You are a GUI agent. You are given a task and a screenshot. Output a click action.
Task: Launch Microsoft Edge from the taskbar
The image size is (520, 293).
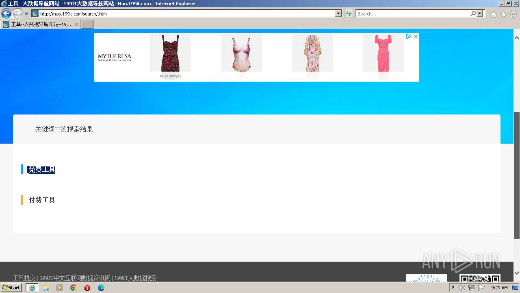pyautogui.click(x=101, y=288)
